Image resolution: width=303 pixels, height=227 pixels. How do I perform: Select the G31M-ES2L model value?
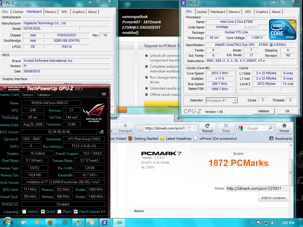coord(32,28)
